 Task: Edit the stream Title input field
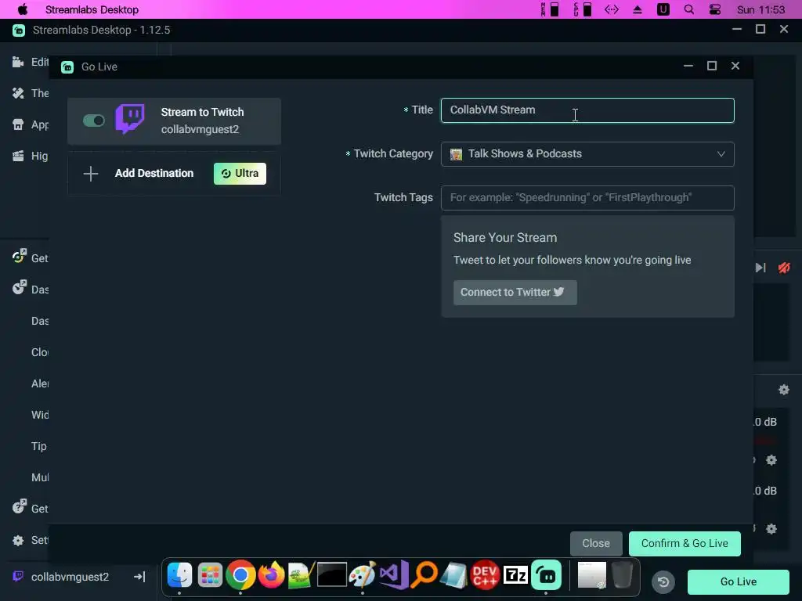coord(587,110)
